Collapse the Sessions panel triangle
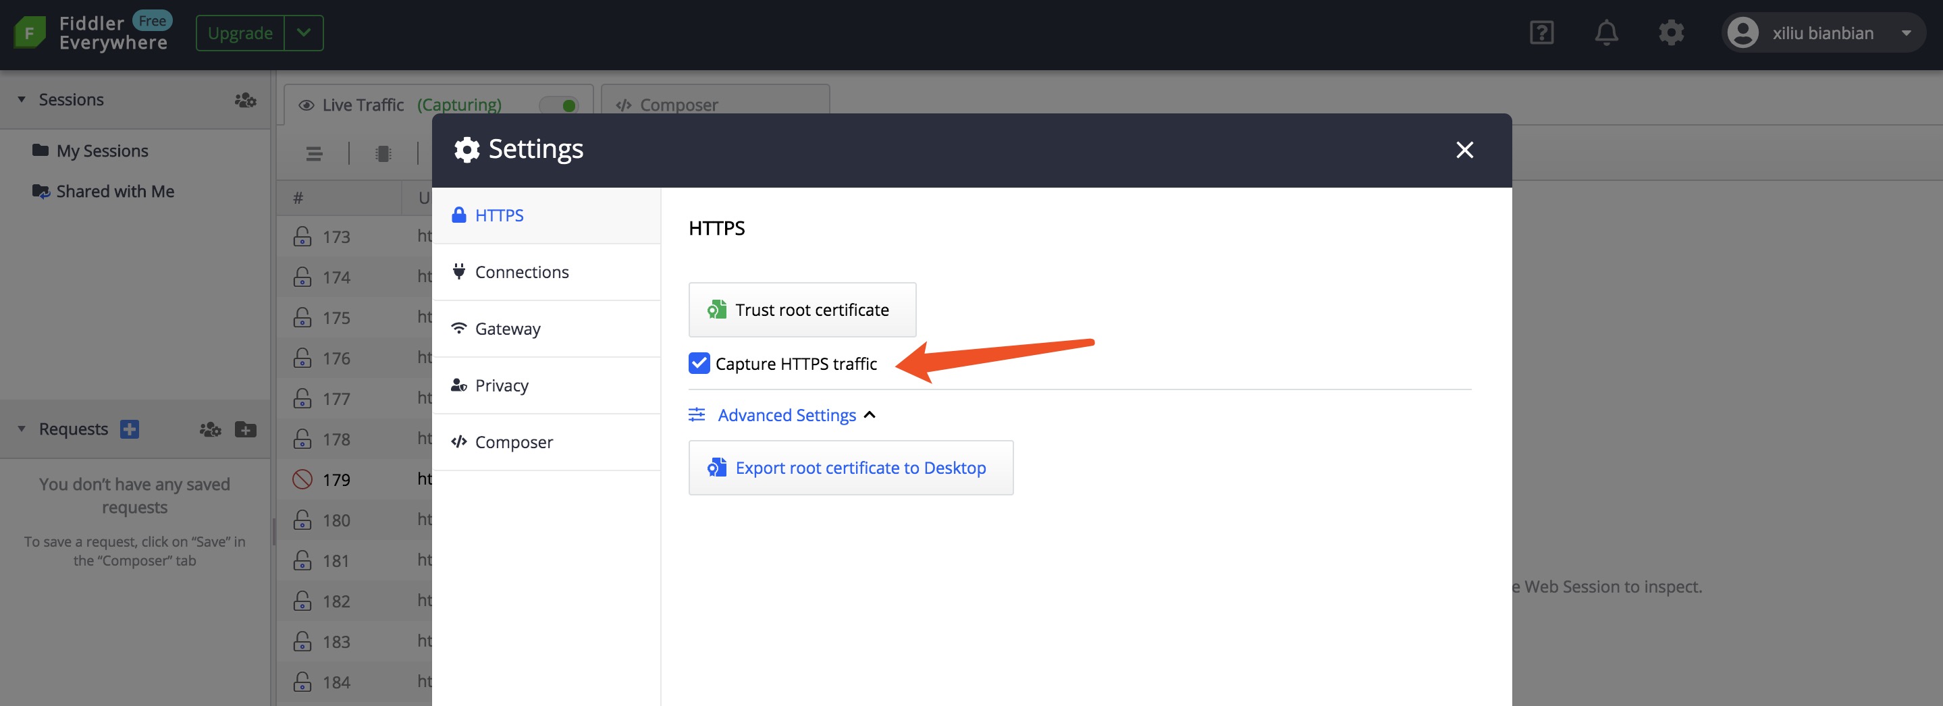Image resolution: width=1943 pixels, height=706 pixels. (21, 99)
